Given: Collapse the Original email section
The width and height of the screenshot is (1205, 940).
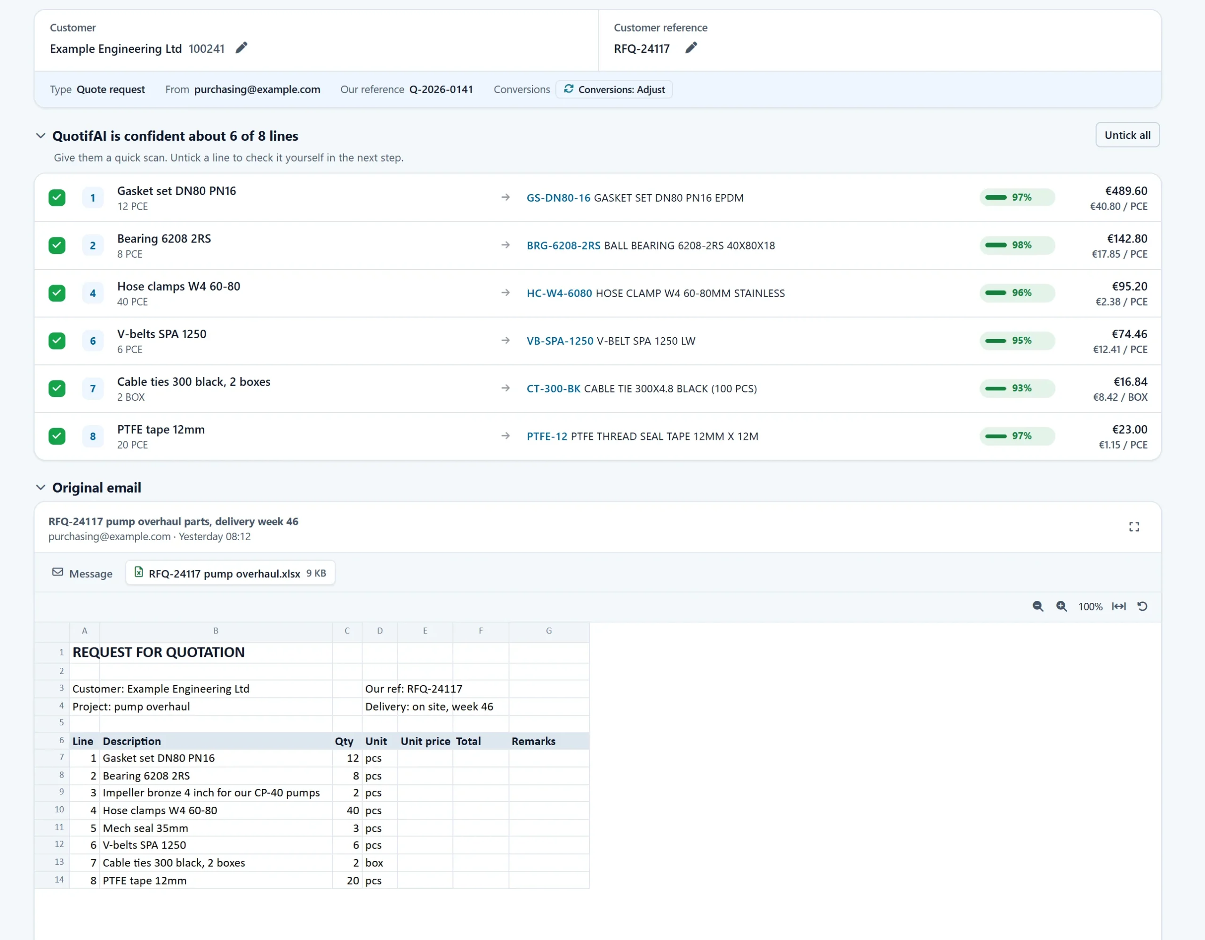Looking at the screenshot, I should pyautogui.click(x=41, y=487).
